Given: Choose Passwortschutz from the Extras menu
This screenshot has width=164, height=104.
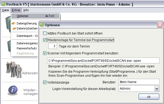Looking at the screenshot, I should pos(27,48).
